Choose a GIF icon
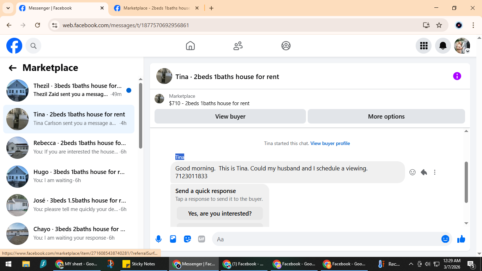Image resolution: width=482 pixels, height=271 pixels. click(x=201, y=239)
